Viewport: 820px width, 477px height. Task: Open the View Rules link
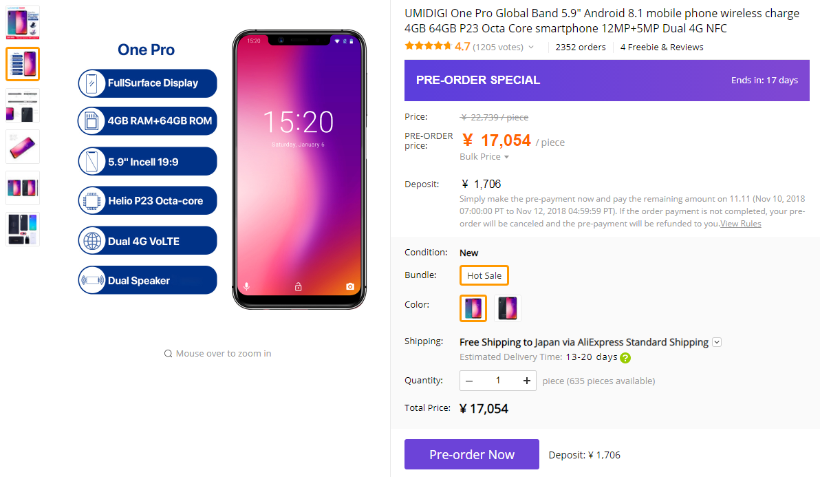740,224
